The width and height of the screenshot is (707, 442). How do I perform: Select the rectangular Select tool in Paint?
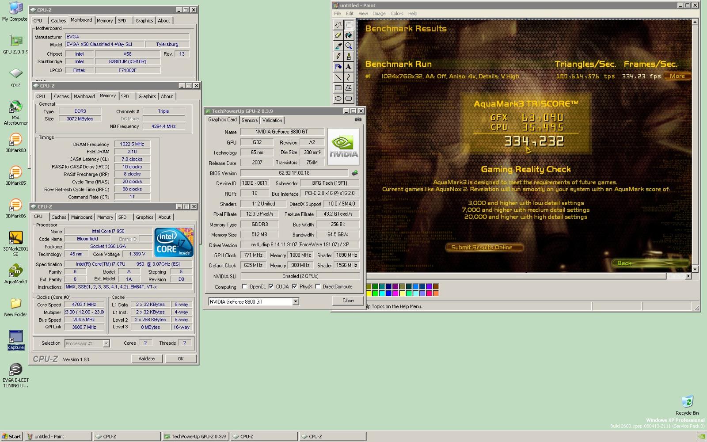click(x=349, y=25)
